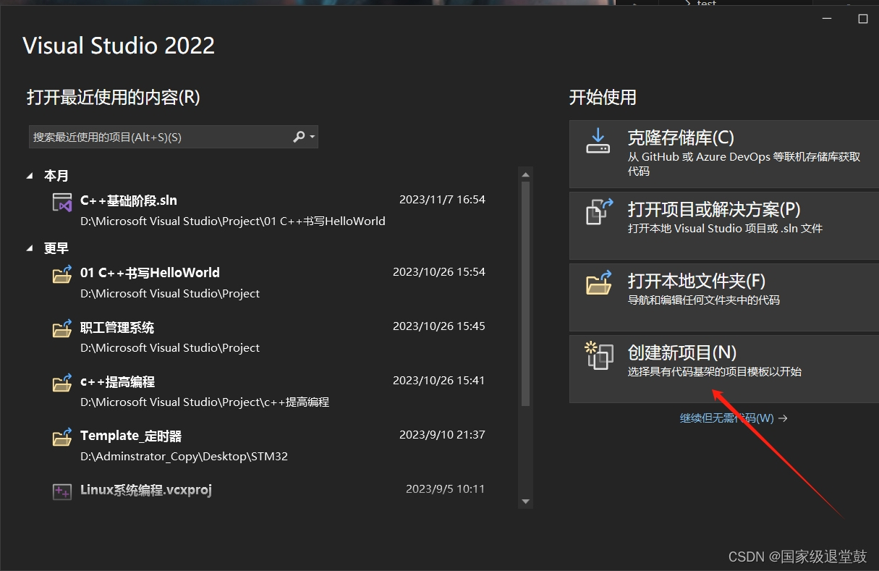Click folder icon beside 01 C++书写HelloWorld
This screenshot has width=879, height=571.
(62, 274)
